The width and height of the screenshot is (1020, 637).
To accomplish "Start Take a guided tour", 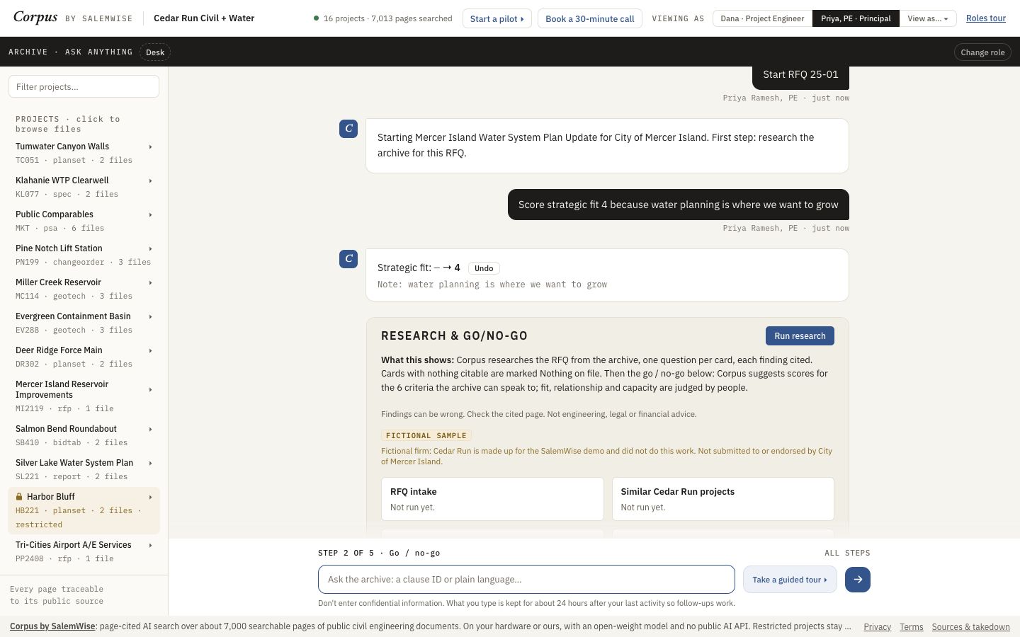I will click(790, 580).
